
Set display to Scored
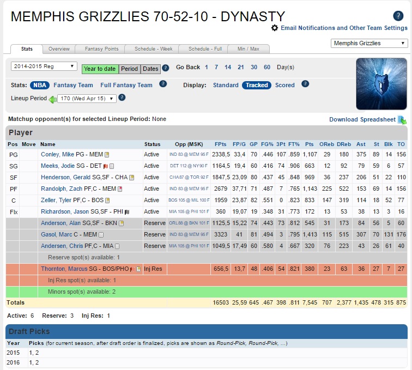point(285,85)
